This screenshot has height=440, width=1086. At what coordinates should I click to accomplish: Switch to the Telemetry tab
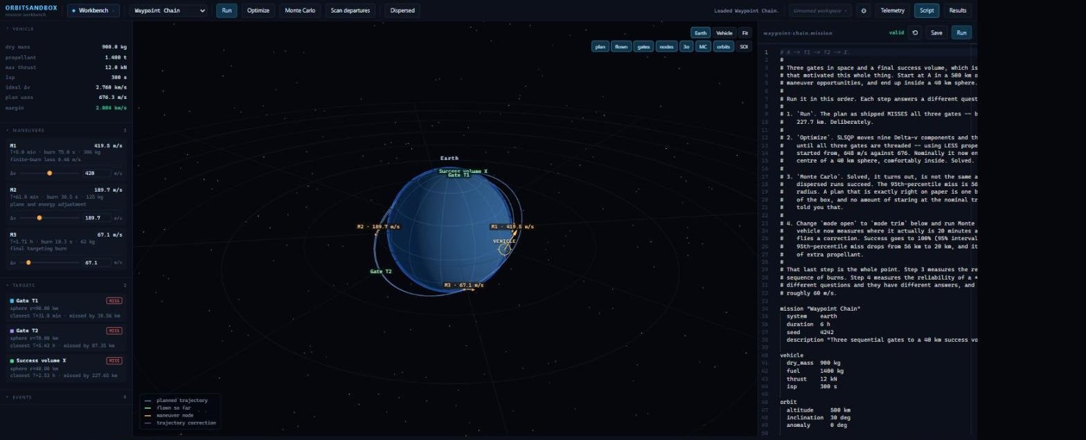pos(892,10)
